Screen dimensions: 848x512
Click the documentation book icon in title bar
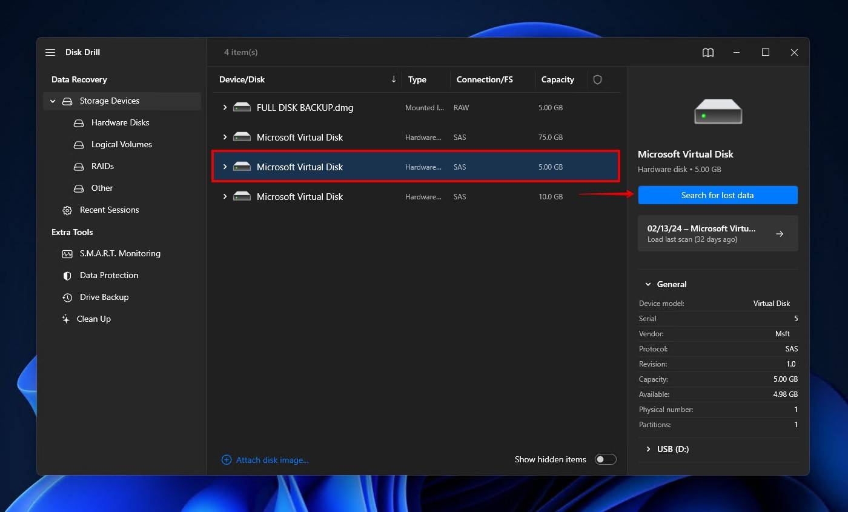pyautogui.click(x=707, y=52)
